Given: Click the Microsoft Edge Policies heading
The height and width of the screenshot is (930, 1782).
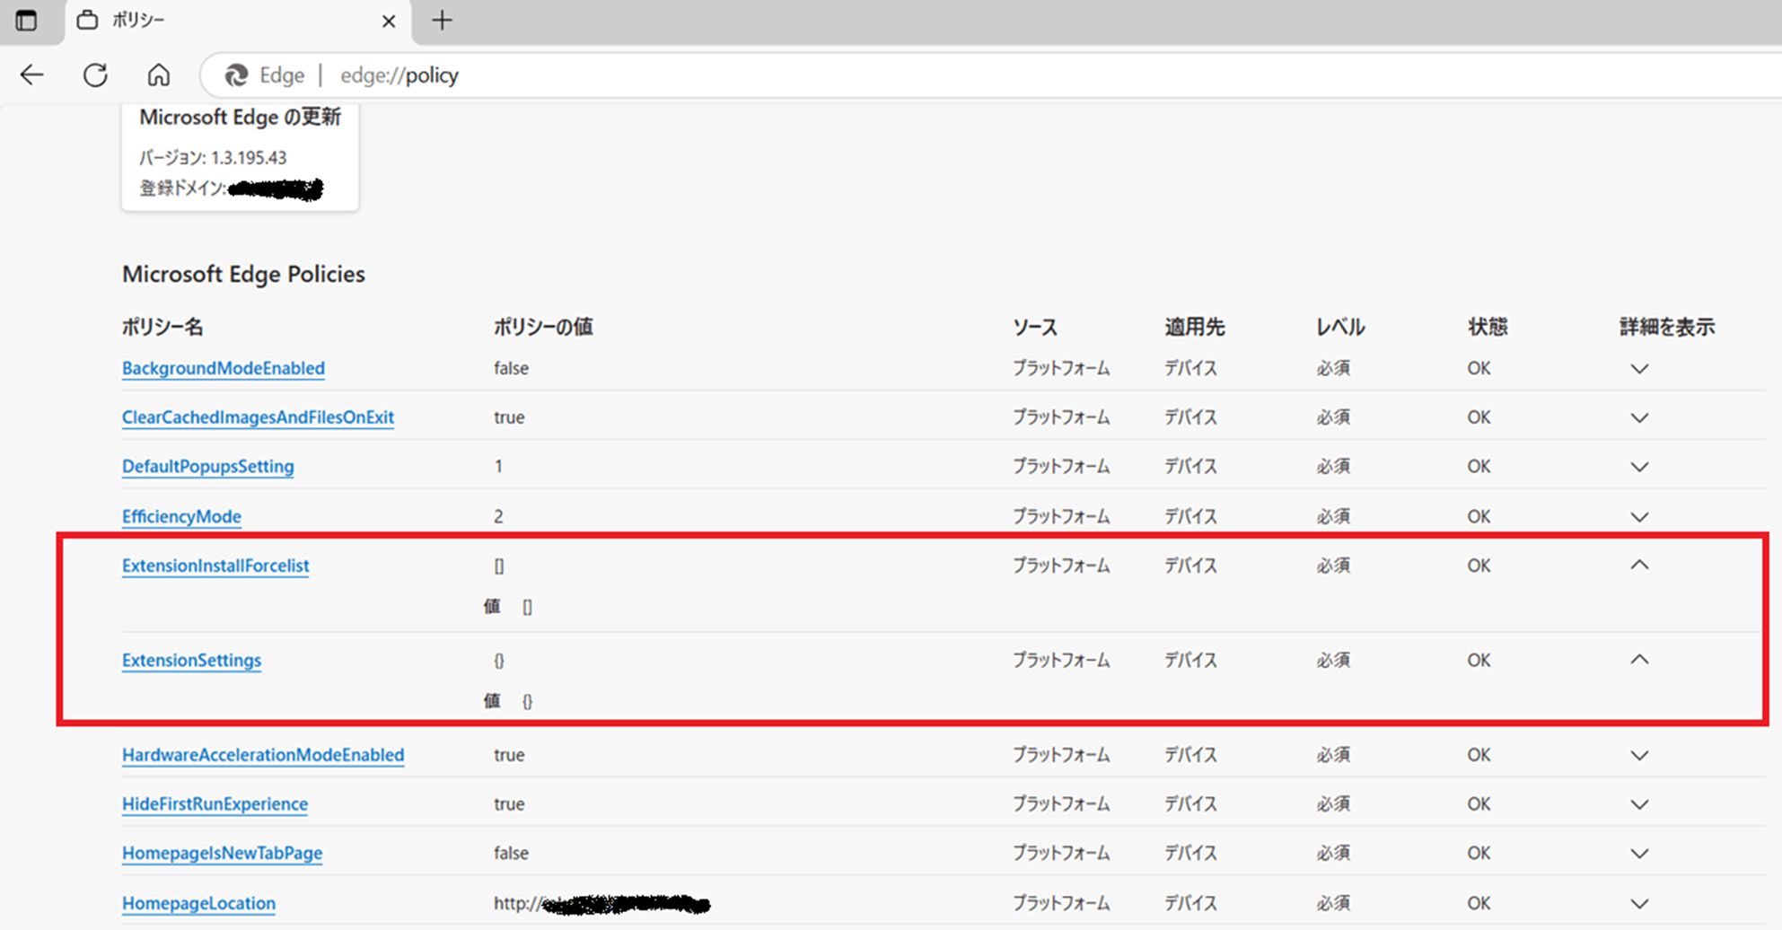Looking at the screenshot, I should click(x=243, y=274).
